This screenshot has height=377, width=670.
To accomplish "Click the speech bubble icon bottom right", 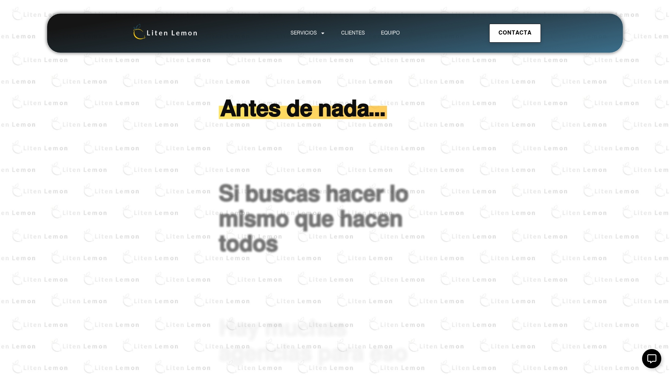I will (x=652, y=358).
